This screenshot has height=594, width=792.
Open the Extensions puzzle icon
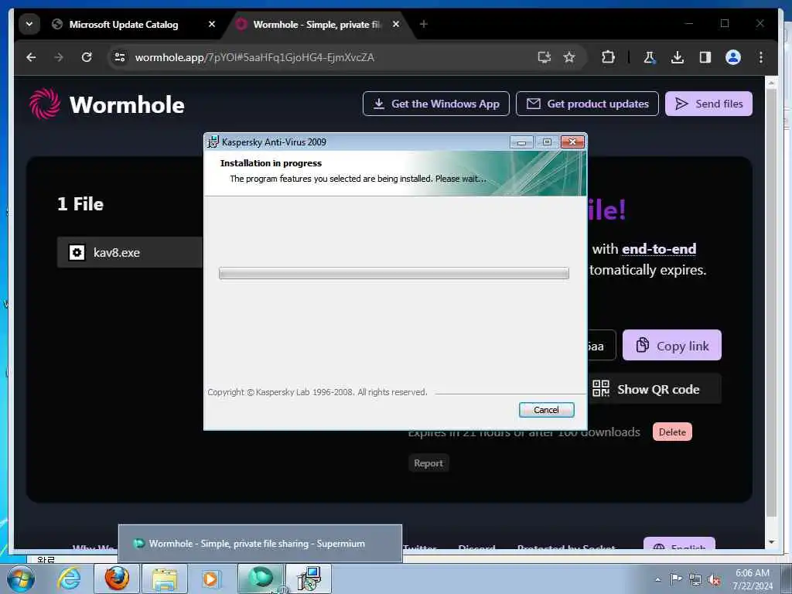(x=608, y=57)
